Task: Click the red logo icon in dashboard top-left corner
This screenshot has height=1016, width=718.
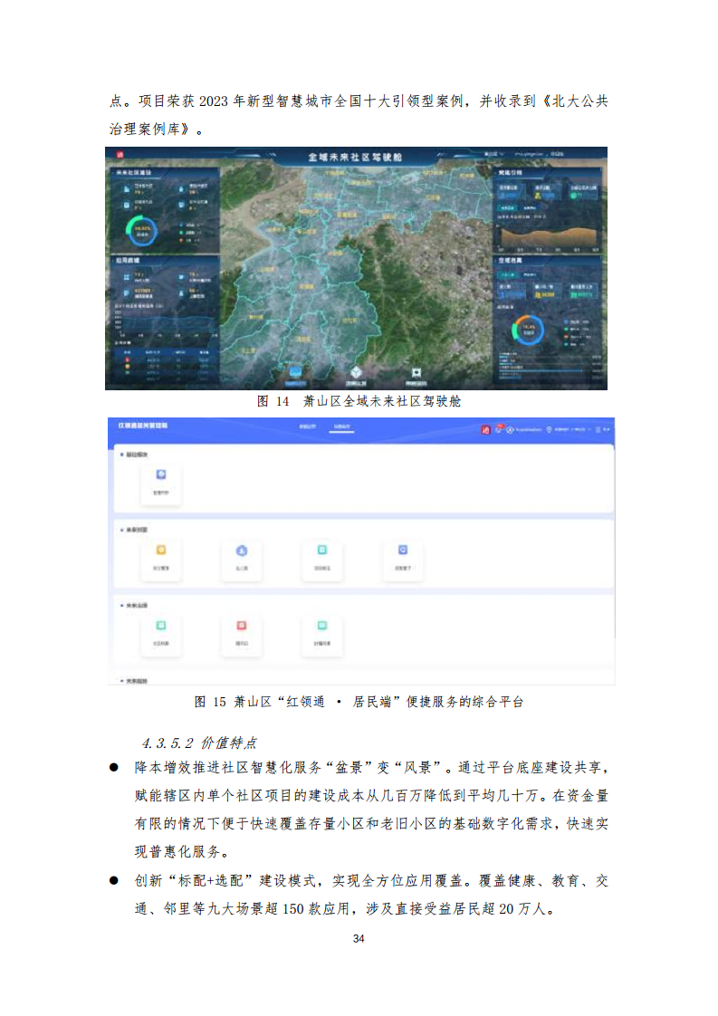Action: point(120,155)
